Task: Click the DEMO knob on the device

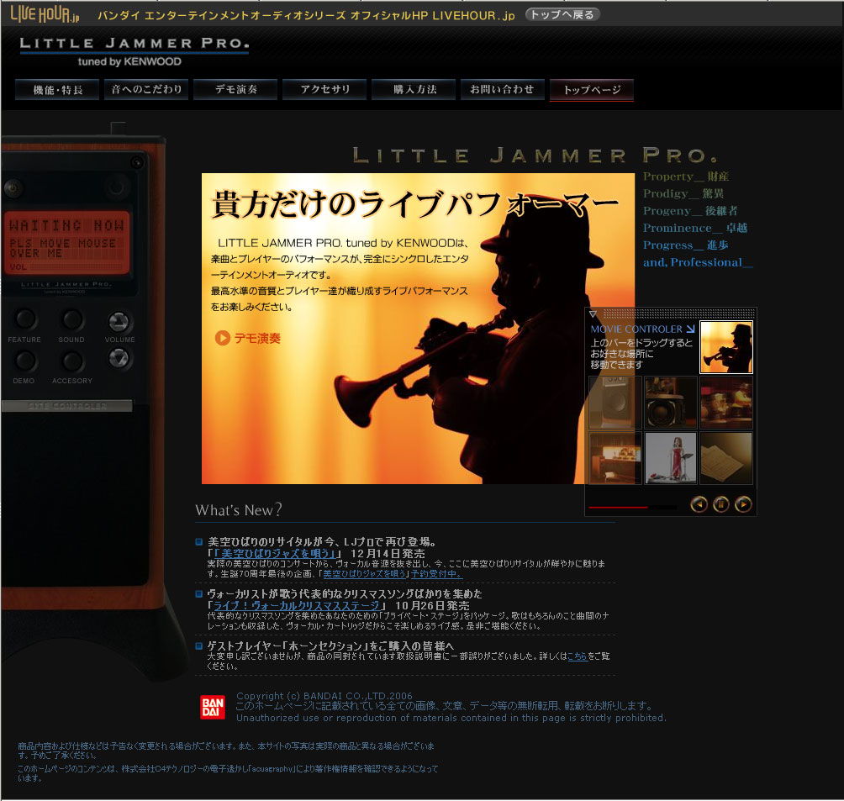Action: pyautogui.click(x=24, y=361)
